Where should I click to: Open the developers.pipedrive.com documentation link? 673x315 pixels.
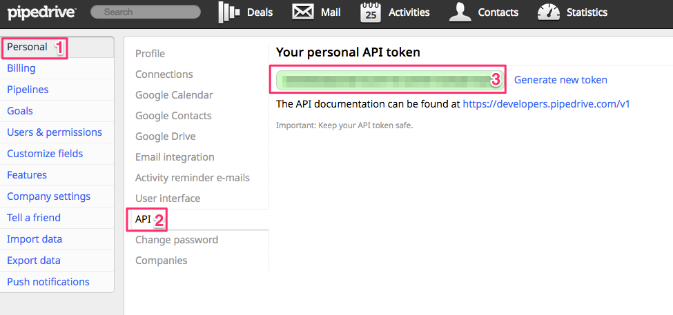pyautogui.click(x=546, y=104)
